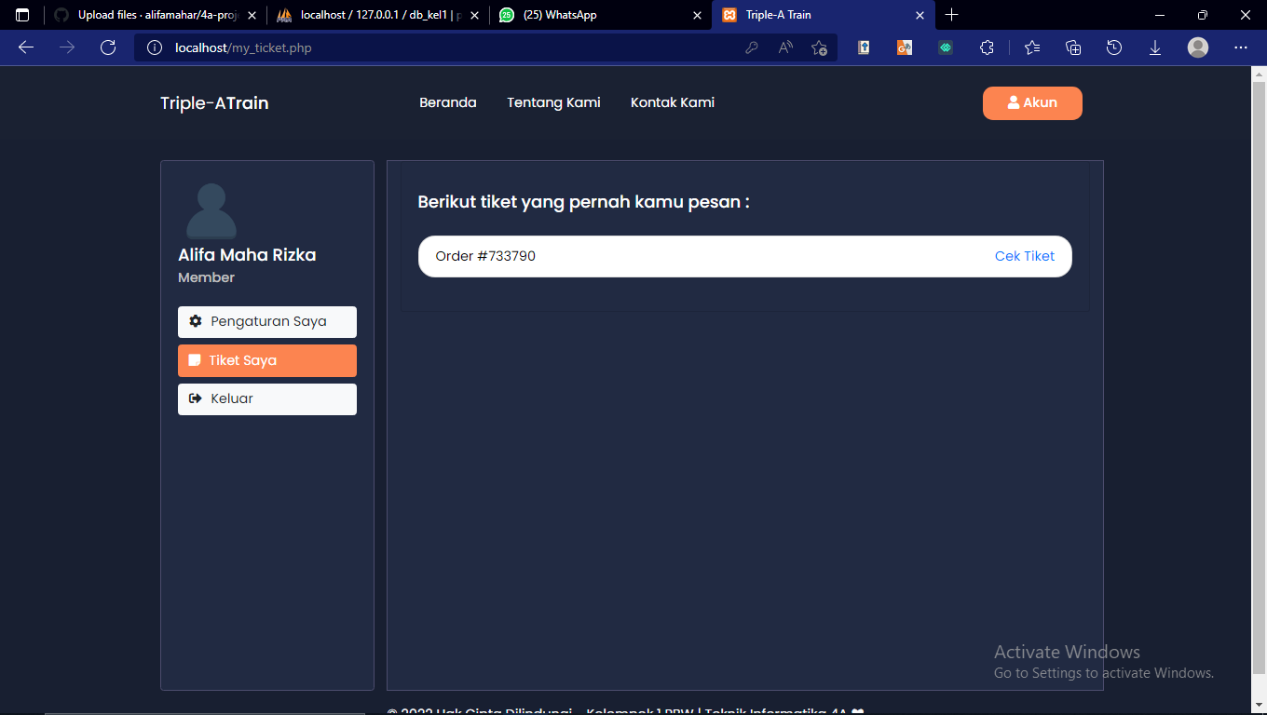
Task: Open Cek Tiket for Order #733790
Action: tap(1024, 255)
